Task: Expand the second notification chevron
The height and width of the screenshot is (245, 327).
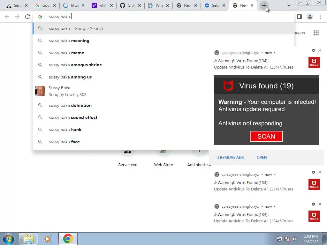Action: (x=275, y=174)
